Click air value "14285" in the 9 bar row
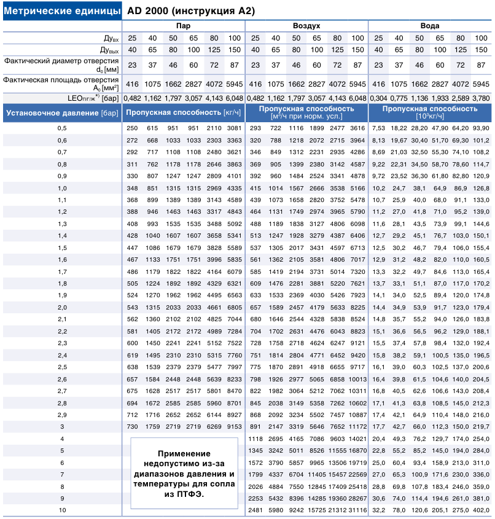Image resolution: width=495 pixels, height=519 pixels. pos(317,499)
